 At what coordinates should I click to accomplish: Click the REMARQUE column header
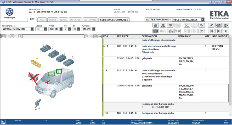click(x=184, y=36)
